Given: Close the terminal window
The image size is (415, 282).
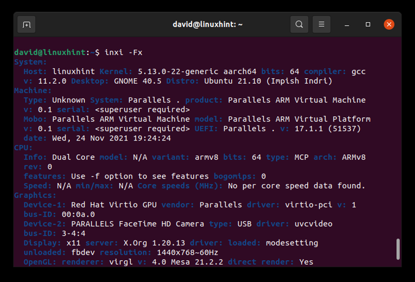Looking at the screenshot, I should coord(389,24).
